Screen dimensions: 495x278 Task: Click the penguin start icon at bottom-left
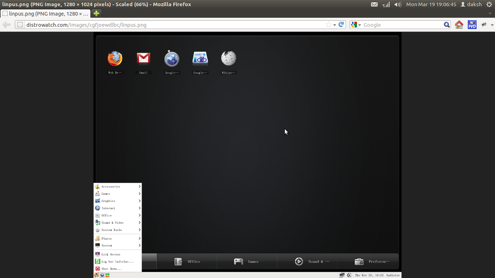[96, 275]
